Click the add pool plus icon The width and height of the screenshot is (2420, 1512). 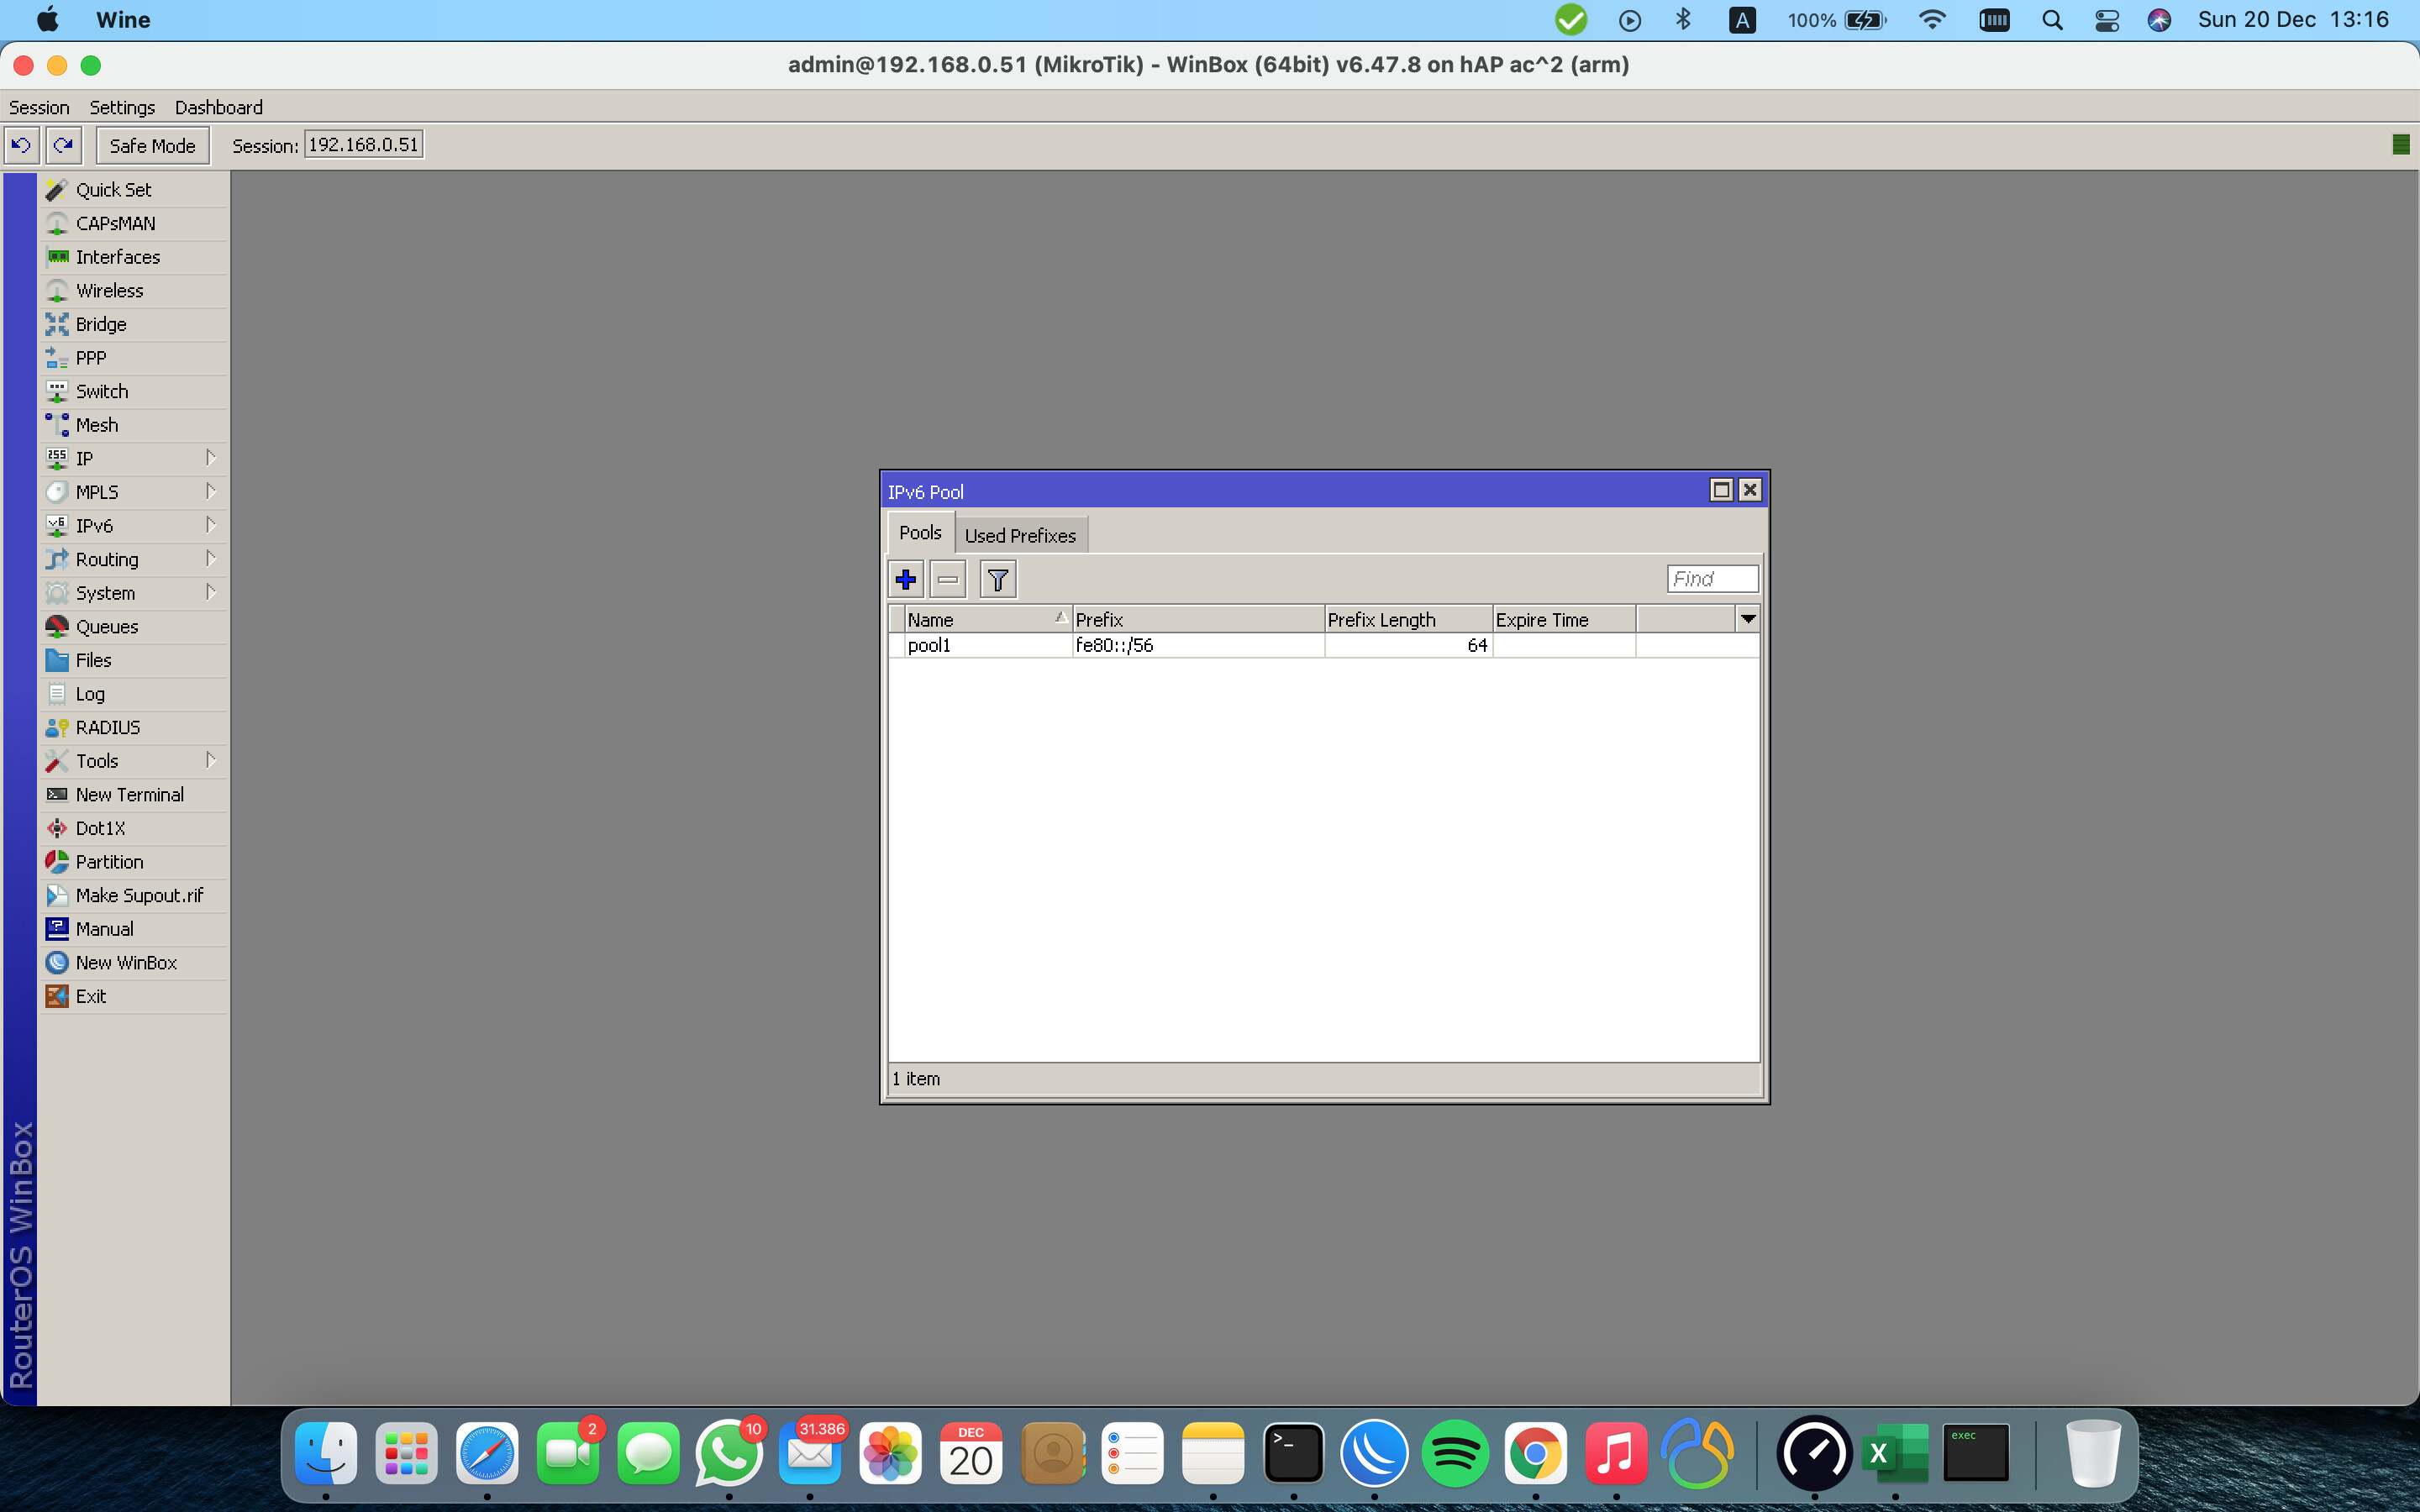point(905,579)
